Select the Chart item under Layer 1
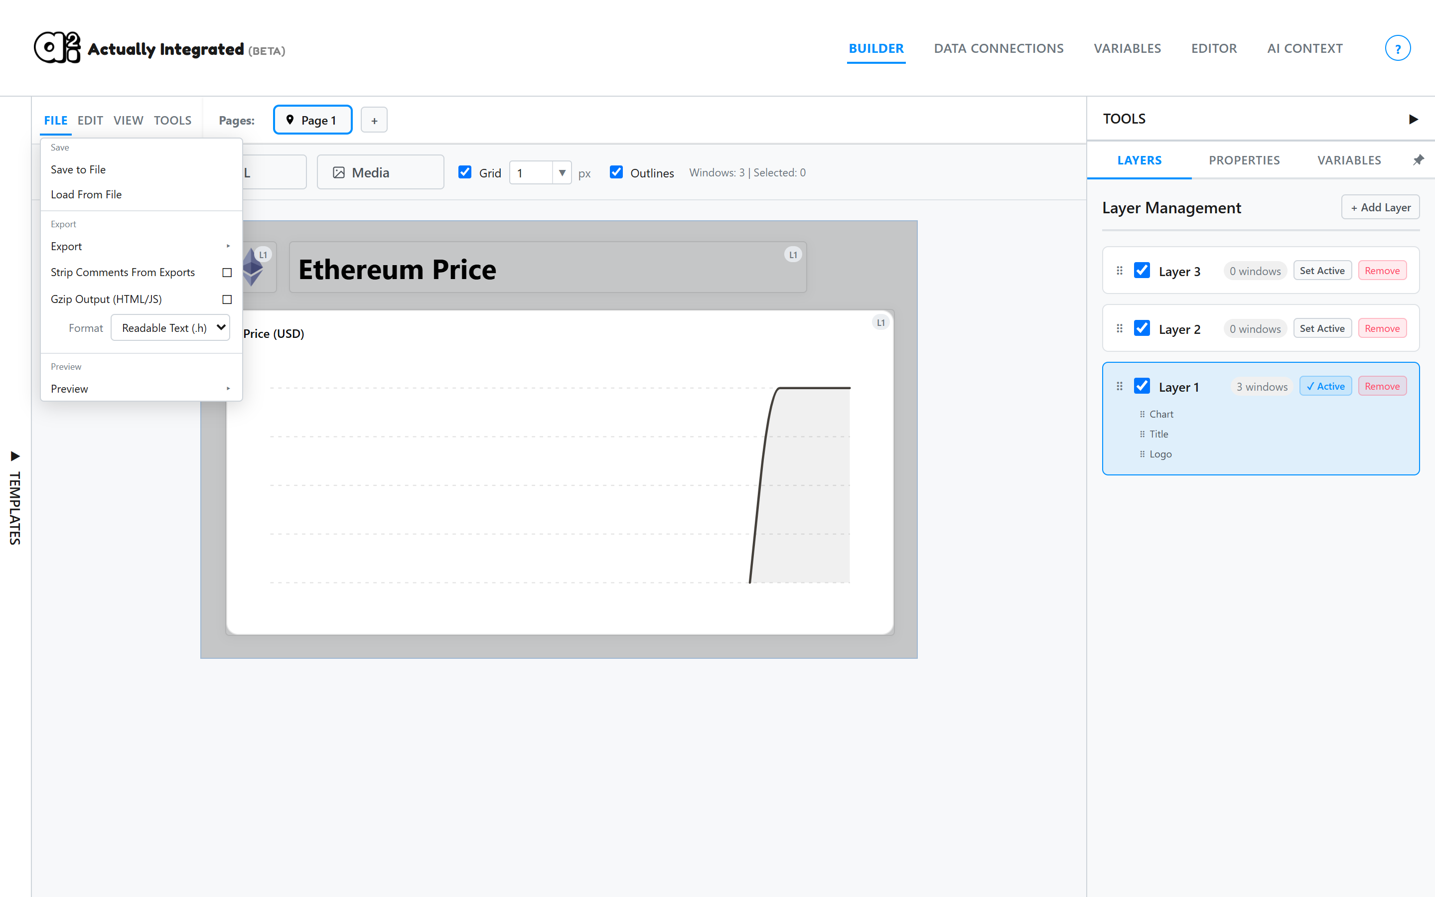This screenshot has width=1435, height=897. tap(1161, 414)
